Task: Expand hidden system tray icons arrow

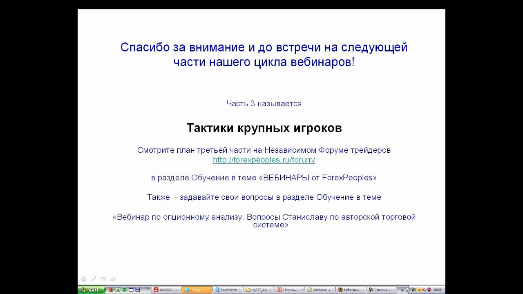Action: coord(408,290)
